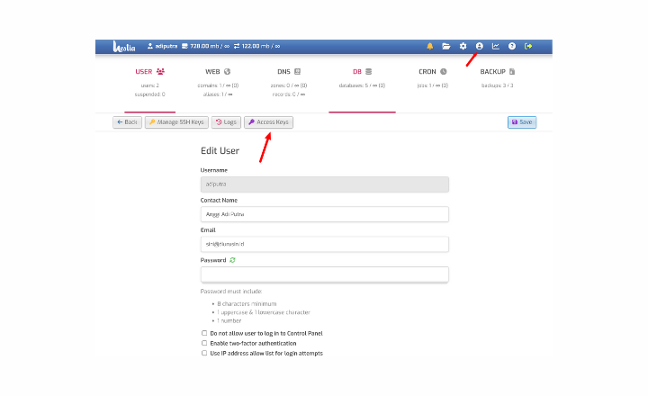Switch to the DNS tab

pyautogui.click(x=289, y=83)
